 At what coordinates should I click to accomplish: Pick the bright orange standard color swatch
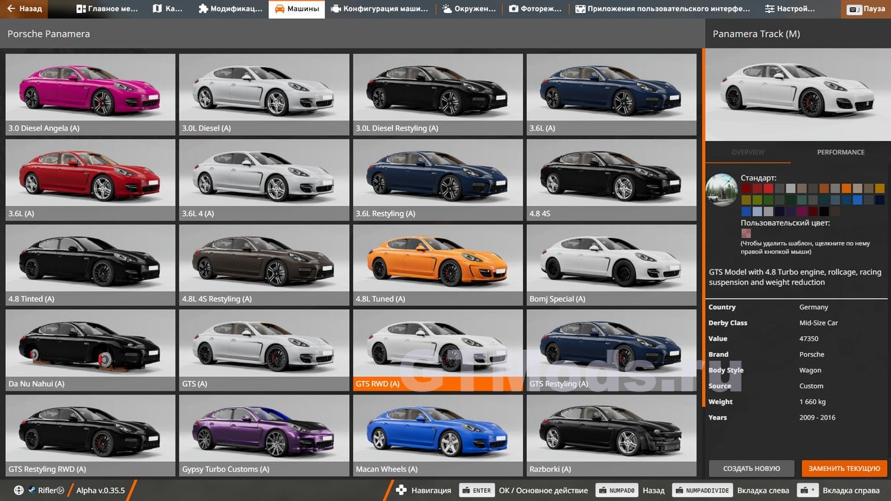846,189
